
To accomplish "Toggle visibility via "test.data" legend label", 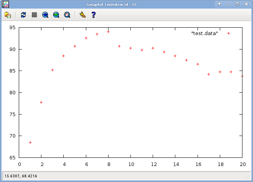I will [x=205, y=34].
